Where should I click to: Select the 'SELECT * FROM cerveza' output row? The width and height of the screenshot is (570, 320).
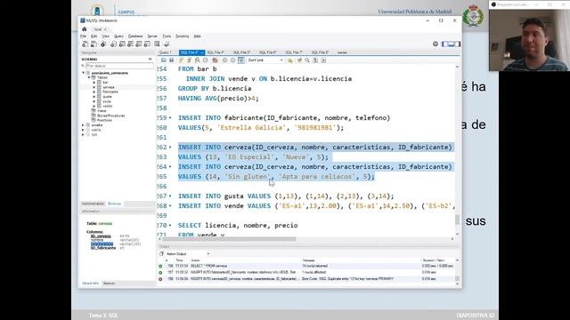pos(307,266)
